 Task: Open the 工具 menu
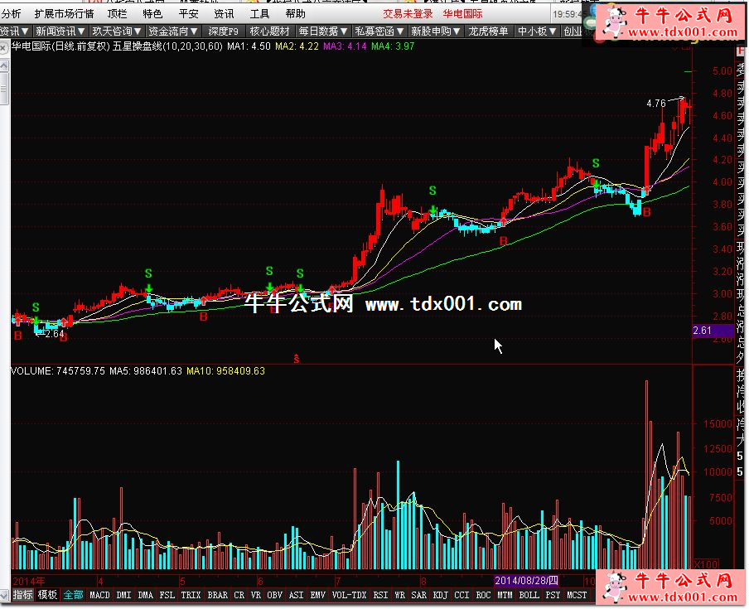(259, 14)
